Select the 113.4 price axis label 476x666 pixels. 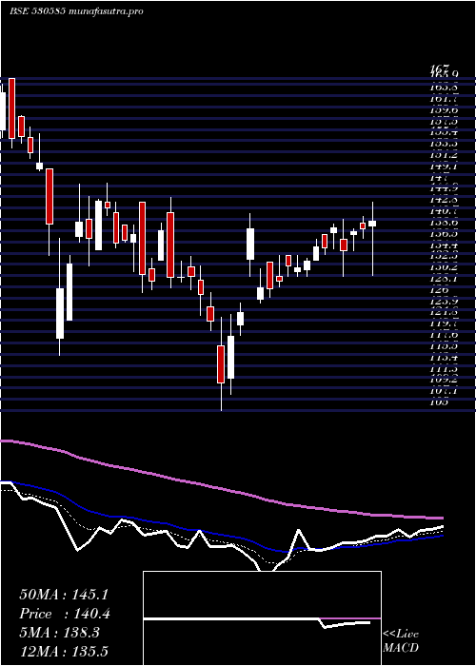[444, 357]
